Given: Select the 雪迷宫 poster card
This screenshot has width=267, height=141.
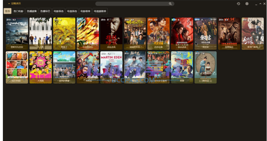Looking at the screenshot, I should (206, 34).
